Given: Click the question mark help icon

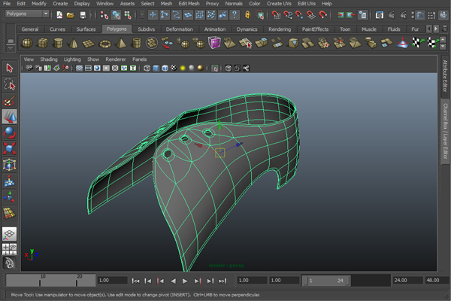Looking at the screenshot, I should pos(235,14).
